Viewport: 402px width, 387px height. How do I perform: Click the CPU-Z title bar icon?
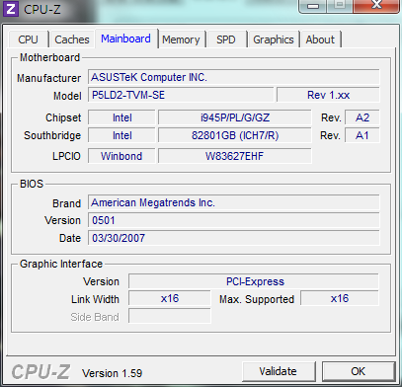click(11, 9)
